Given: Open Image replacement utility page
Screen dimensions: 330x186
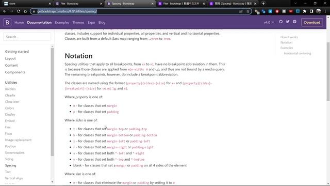Looking at the screenshot, I should (19, 140).
